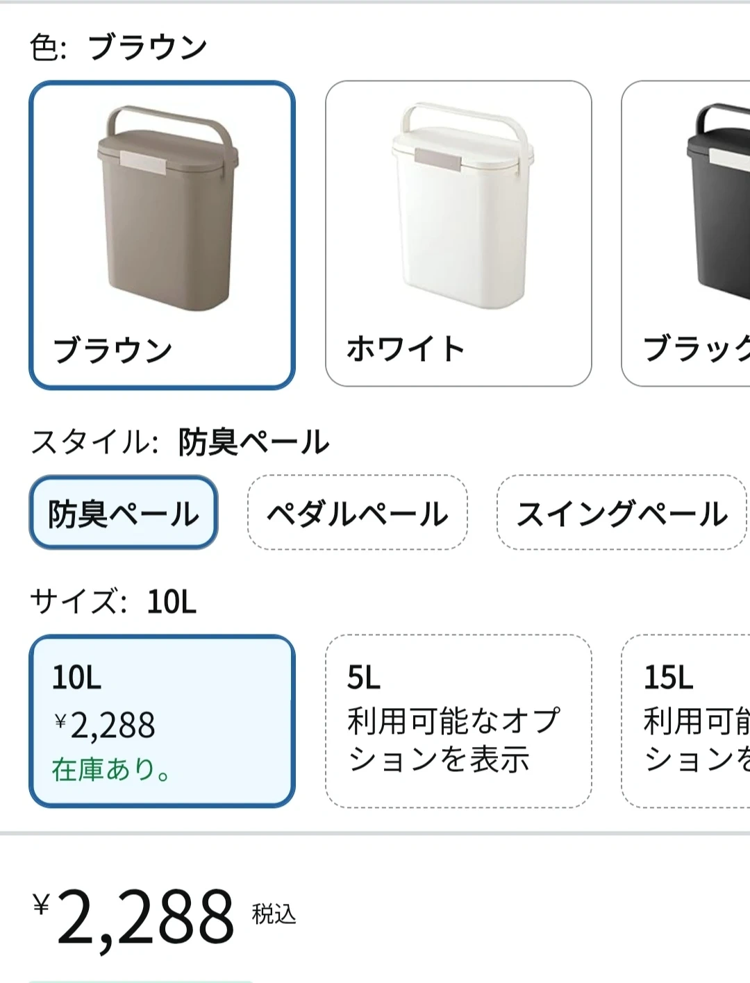Click the green 在庫あり stock status
The height and width of the screenshot is (983, 750).
(x=111, y=770)
